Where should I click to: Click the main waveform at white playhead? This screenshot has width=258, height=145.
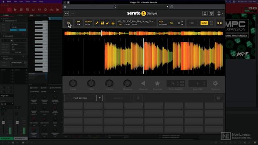point(144,56)
